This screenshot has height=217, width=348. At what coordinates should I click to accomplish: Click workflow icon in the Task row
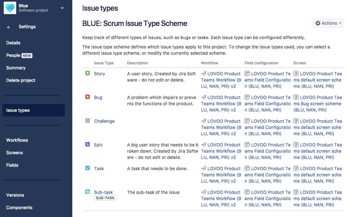pos(203,168)
